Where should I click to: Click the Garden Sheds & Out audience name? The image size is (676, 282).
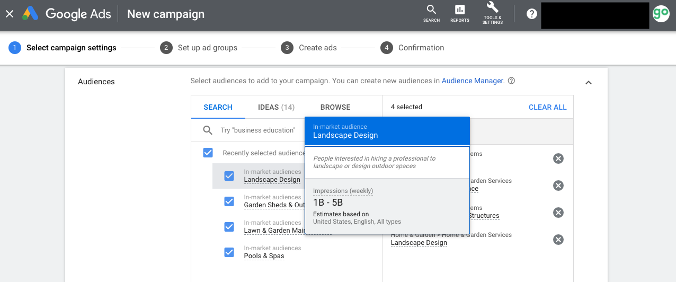pos(274,205)
